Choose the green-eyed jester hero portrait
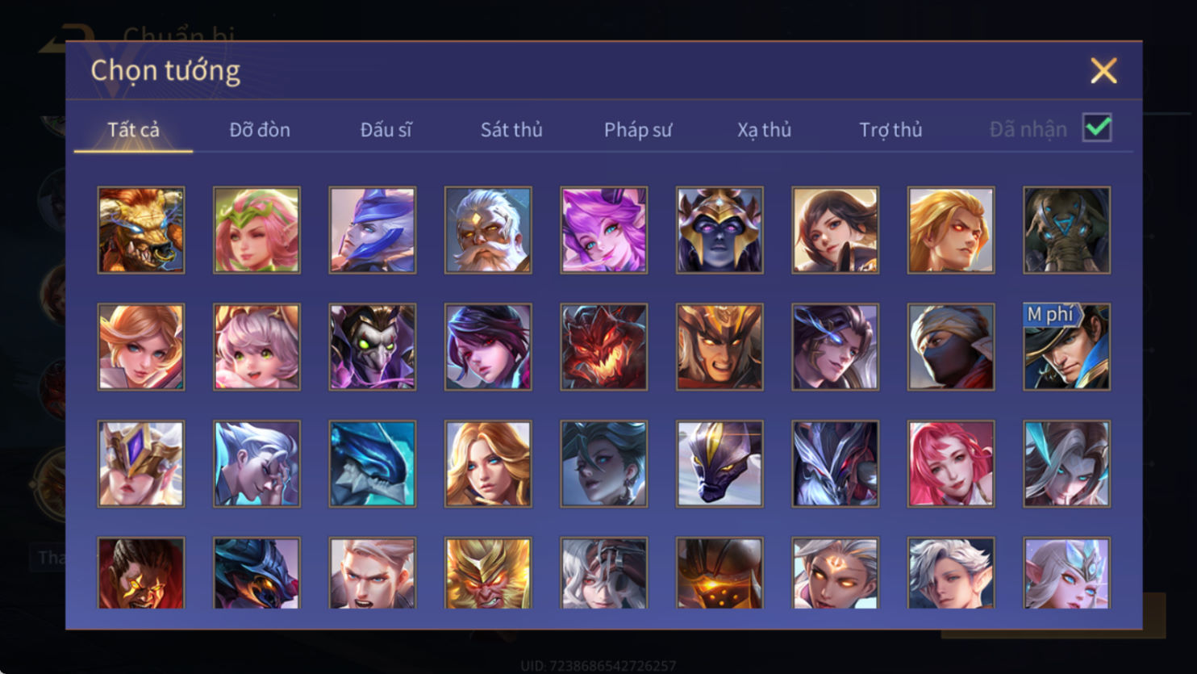This screenshot has height=674, width=1197. coord(372,347)
